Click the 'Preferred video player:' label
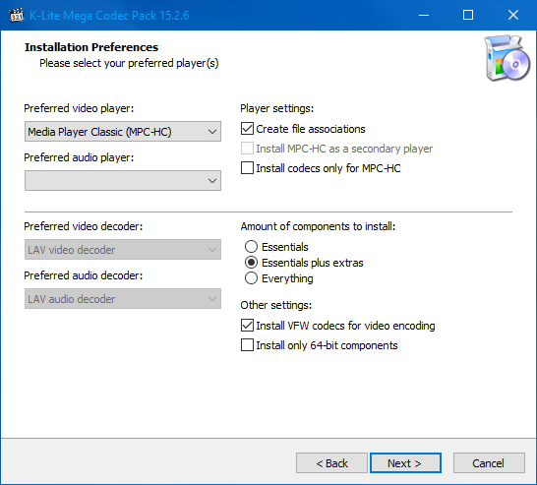537x485 pixels. [x=79, y=108]
